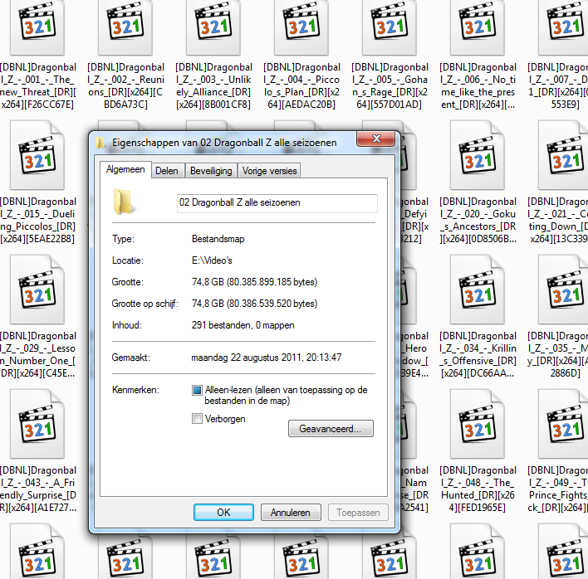Open the Beveiliging tab

coord(211,171)
